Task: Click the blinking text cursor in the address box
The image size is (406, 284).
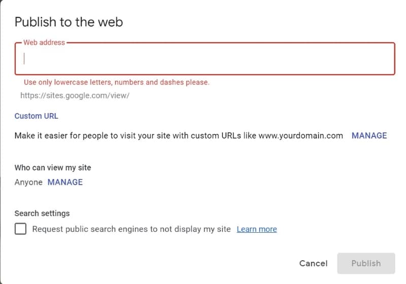Action: 24,59
